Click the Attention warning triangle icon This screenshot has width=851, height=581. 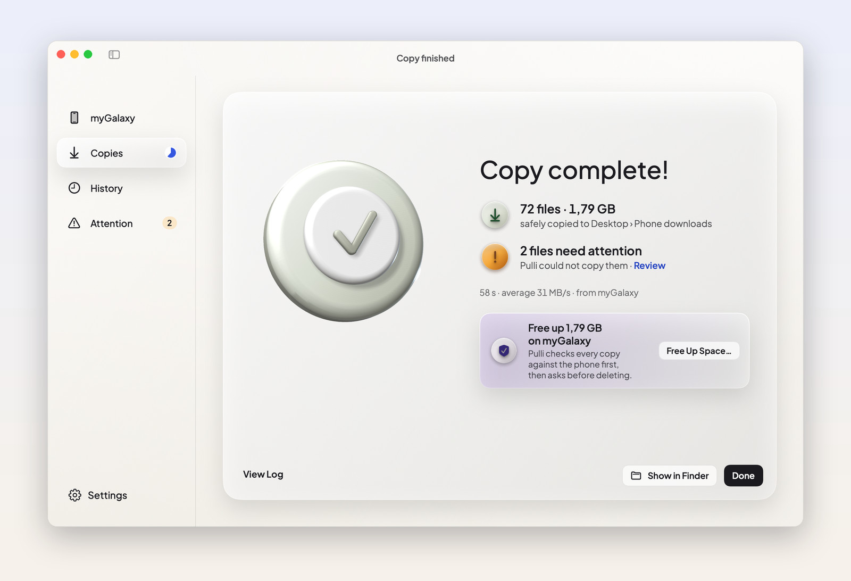(x=74, y=223)
